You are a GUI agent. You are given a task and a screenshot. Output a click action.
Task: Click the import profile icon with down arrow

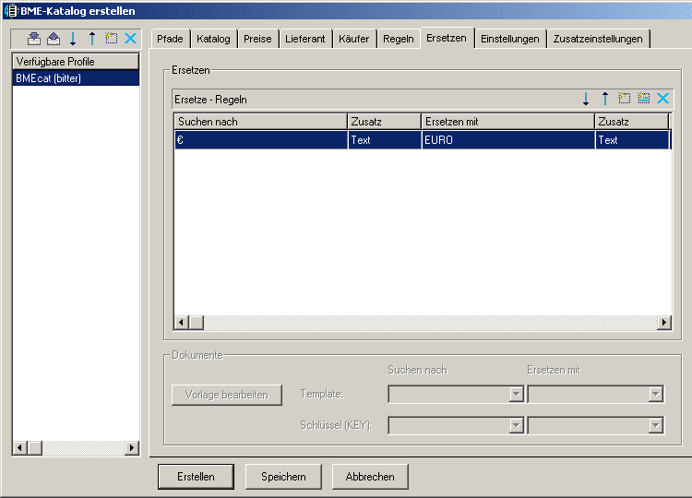(x=34, y=39)
